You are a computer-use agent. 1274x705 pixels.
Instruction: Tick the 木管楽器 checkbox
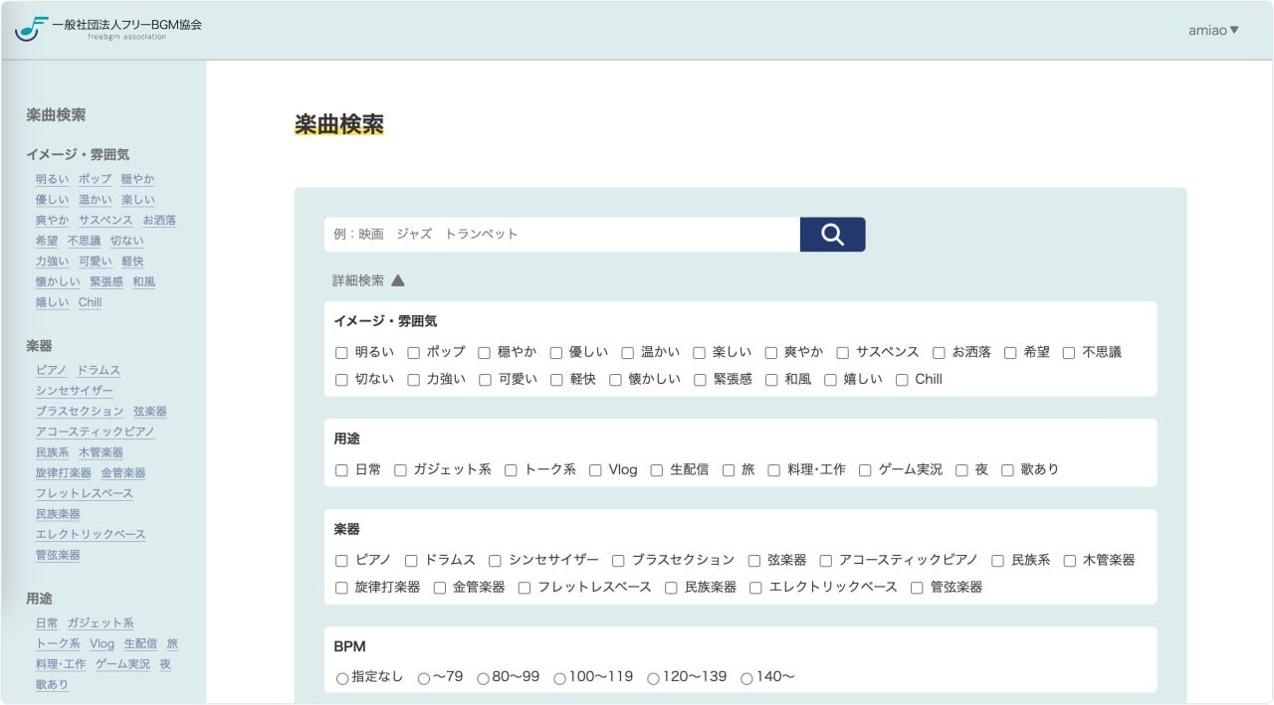pyautogui.click(x=1069, y=561)
